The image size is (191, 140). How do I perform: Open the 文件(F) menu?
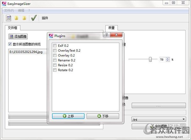9,10
